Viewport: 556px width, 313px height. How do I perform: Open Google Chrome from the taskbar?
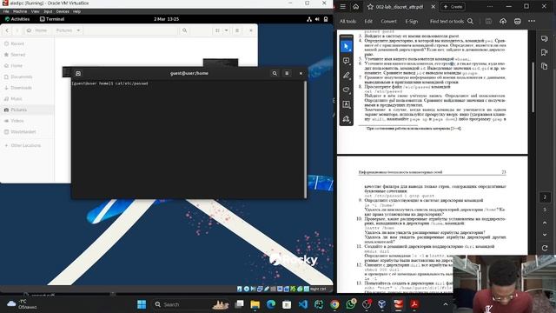tap(334, 304)
